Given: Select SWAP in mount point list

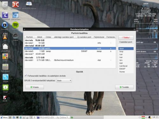Looking at the screenshot, I should click(x=126, y=69).
